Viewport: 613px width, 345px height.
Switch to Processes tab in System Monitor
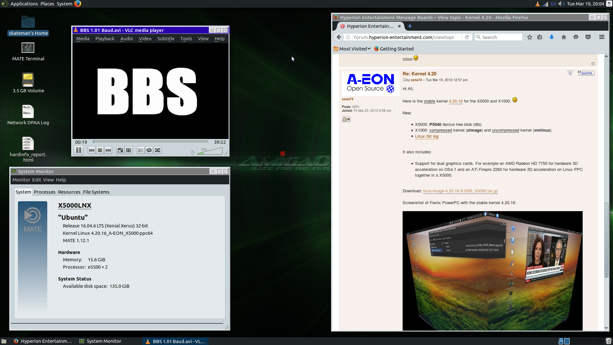[44, 192]
